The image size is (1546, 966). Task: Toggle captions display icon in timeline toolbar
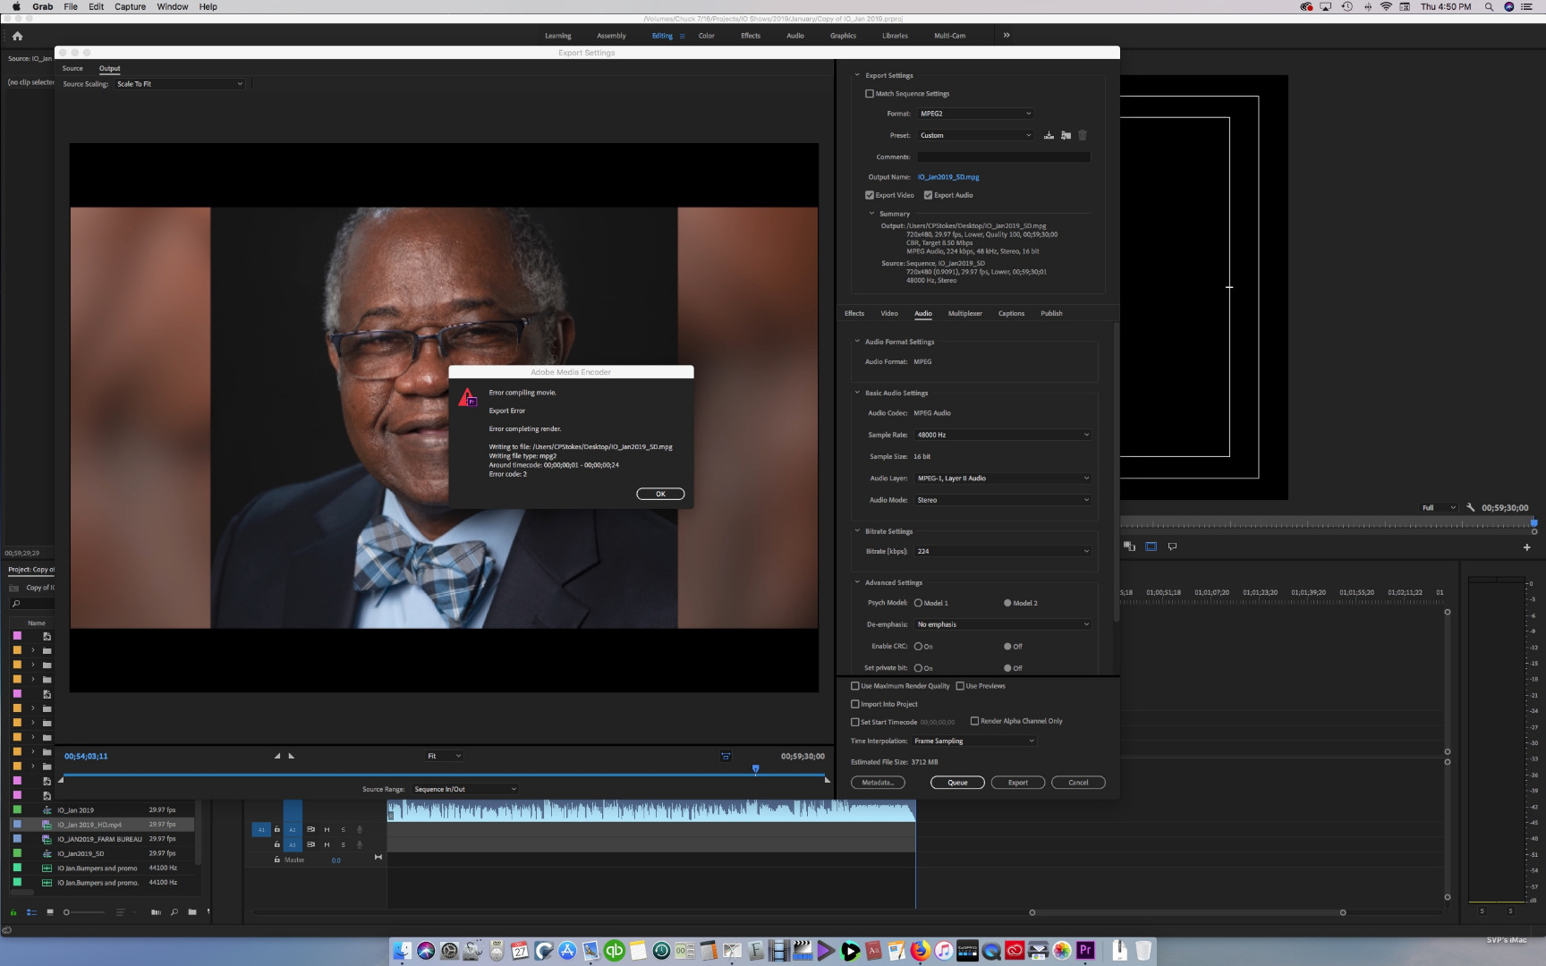(1172, 546)
